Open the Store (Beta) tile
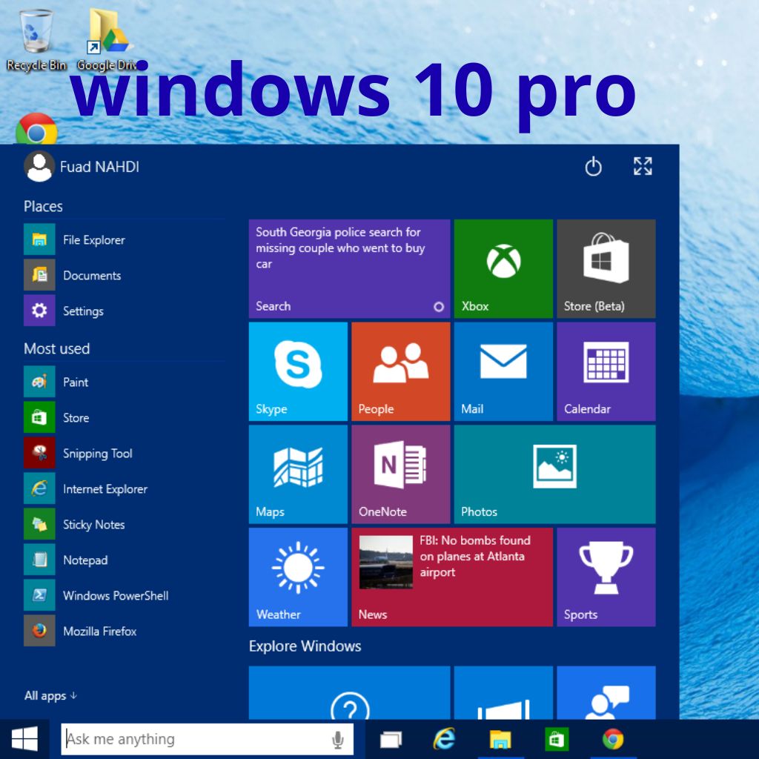 click(606, 268)
